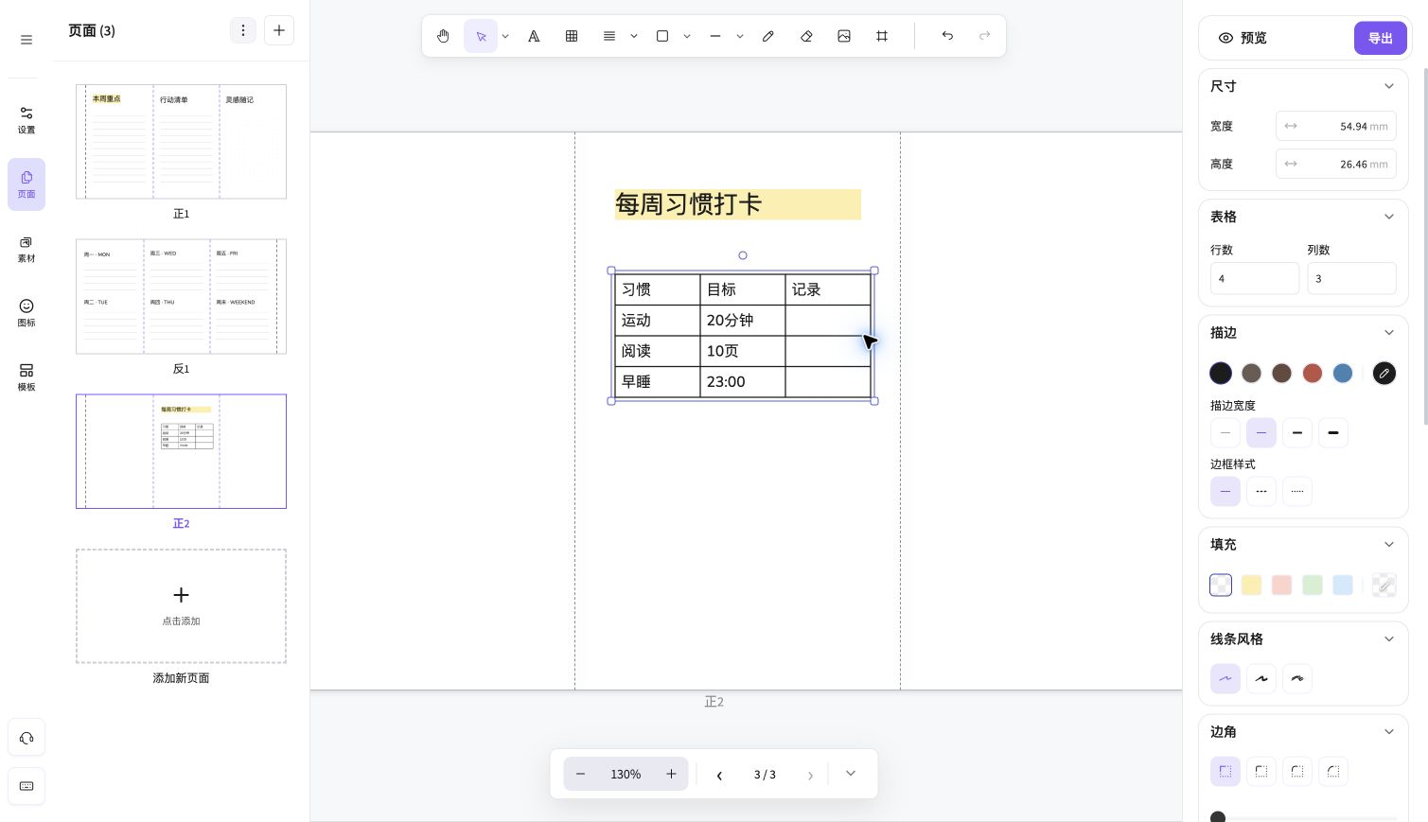Click the redo arrow
This screenshot has width=1428, height=822.
985,36
